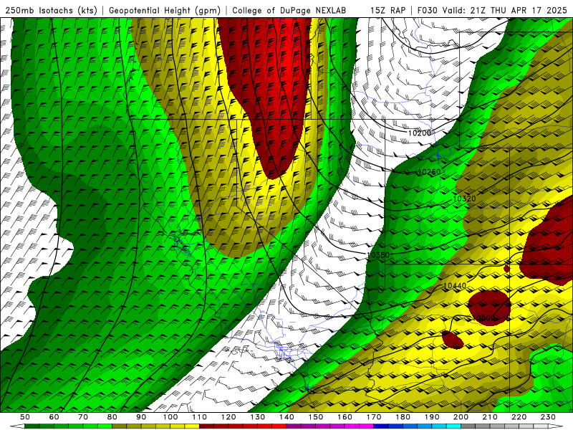Screen dimensions: 573x430
Task: Pick the bright red swatch just left of 140
Action: pos(279,426)
